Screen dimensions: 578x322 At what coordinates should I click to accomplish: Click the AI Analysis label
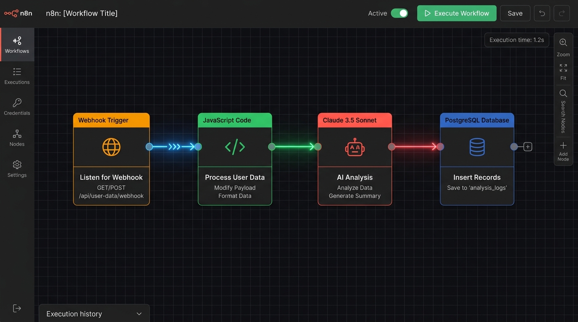click(355, 177)
